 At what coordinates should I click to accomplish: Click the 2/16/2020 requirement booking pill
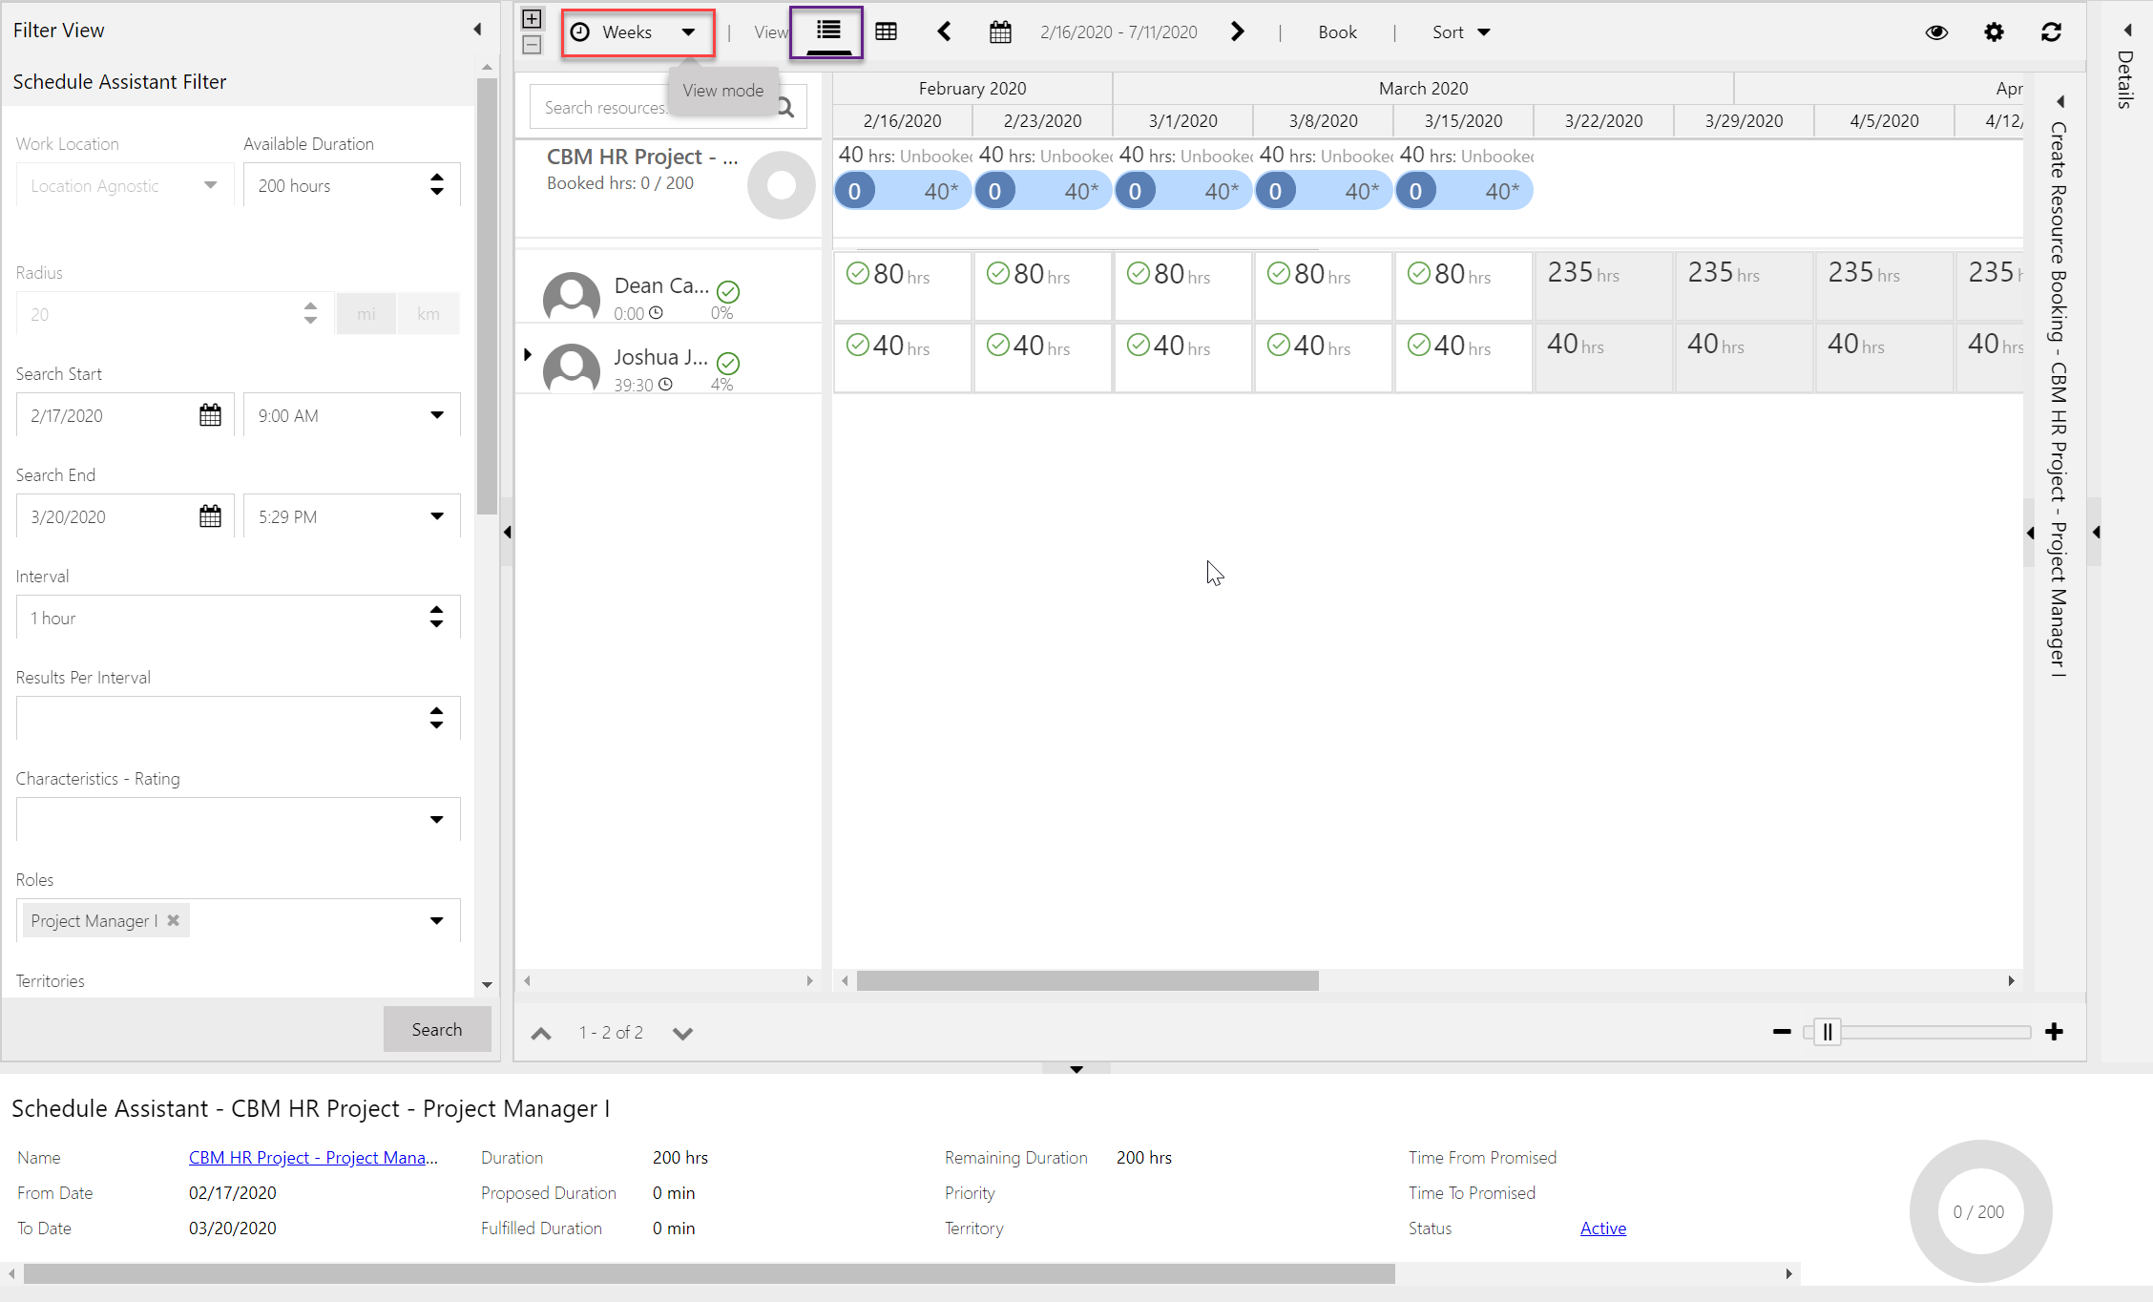click(x=903, y=191)
